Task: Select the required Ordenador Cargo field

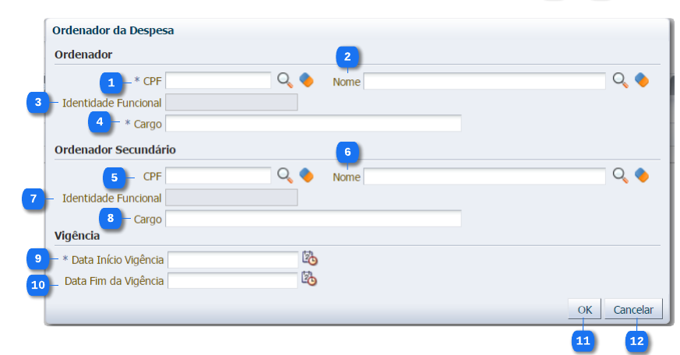Action: 313,123
